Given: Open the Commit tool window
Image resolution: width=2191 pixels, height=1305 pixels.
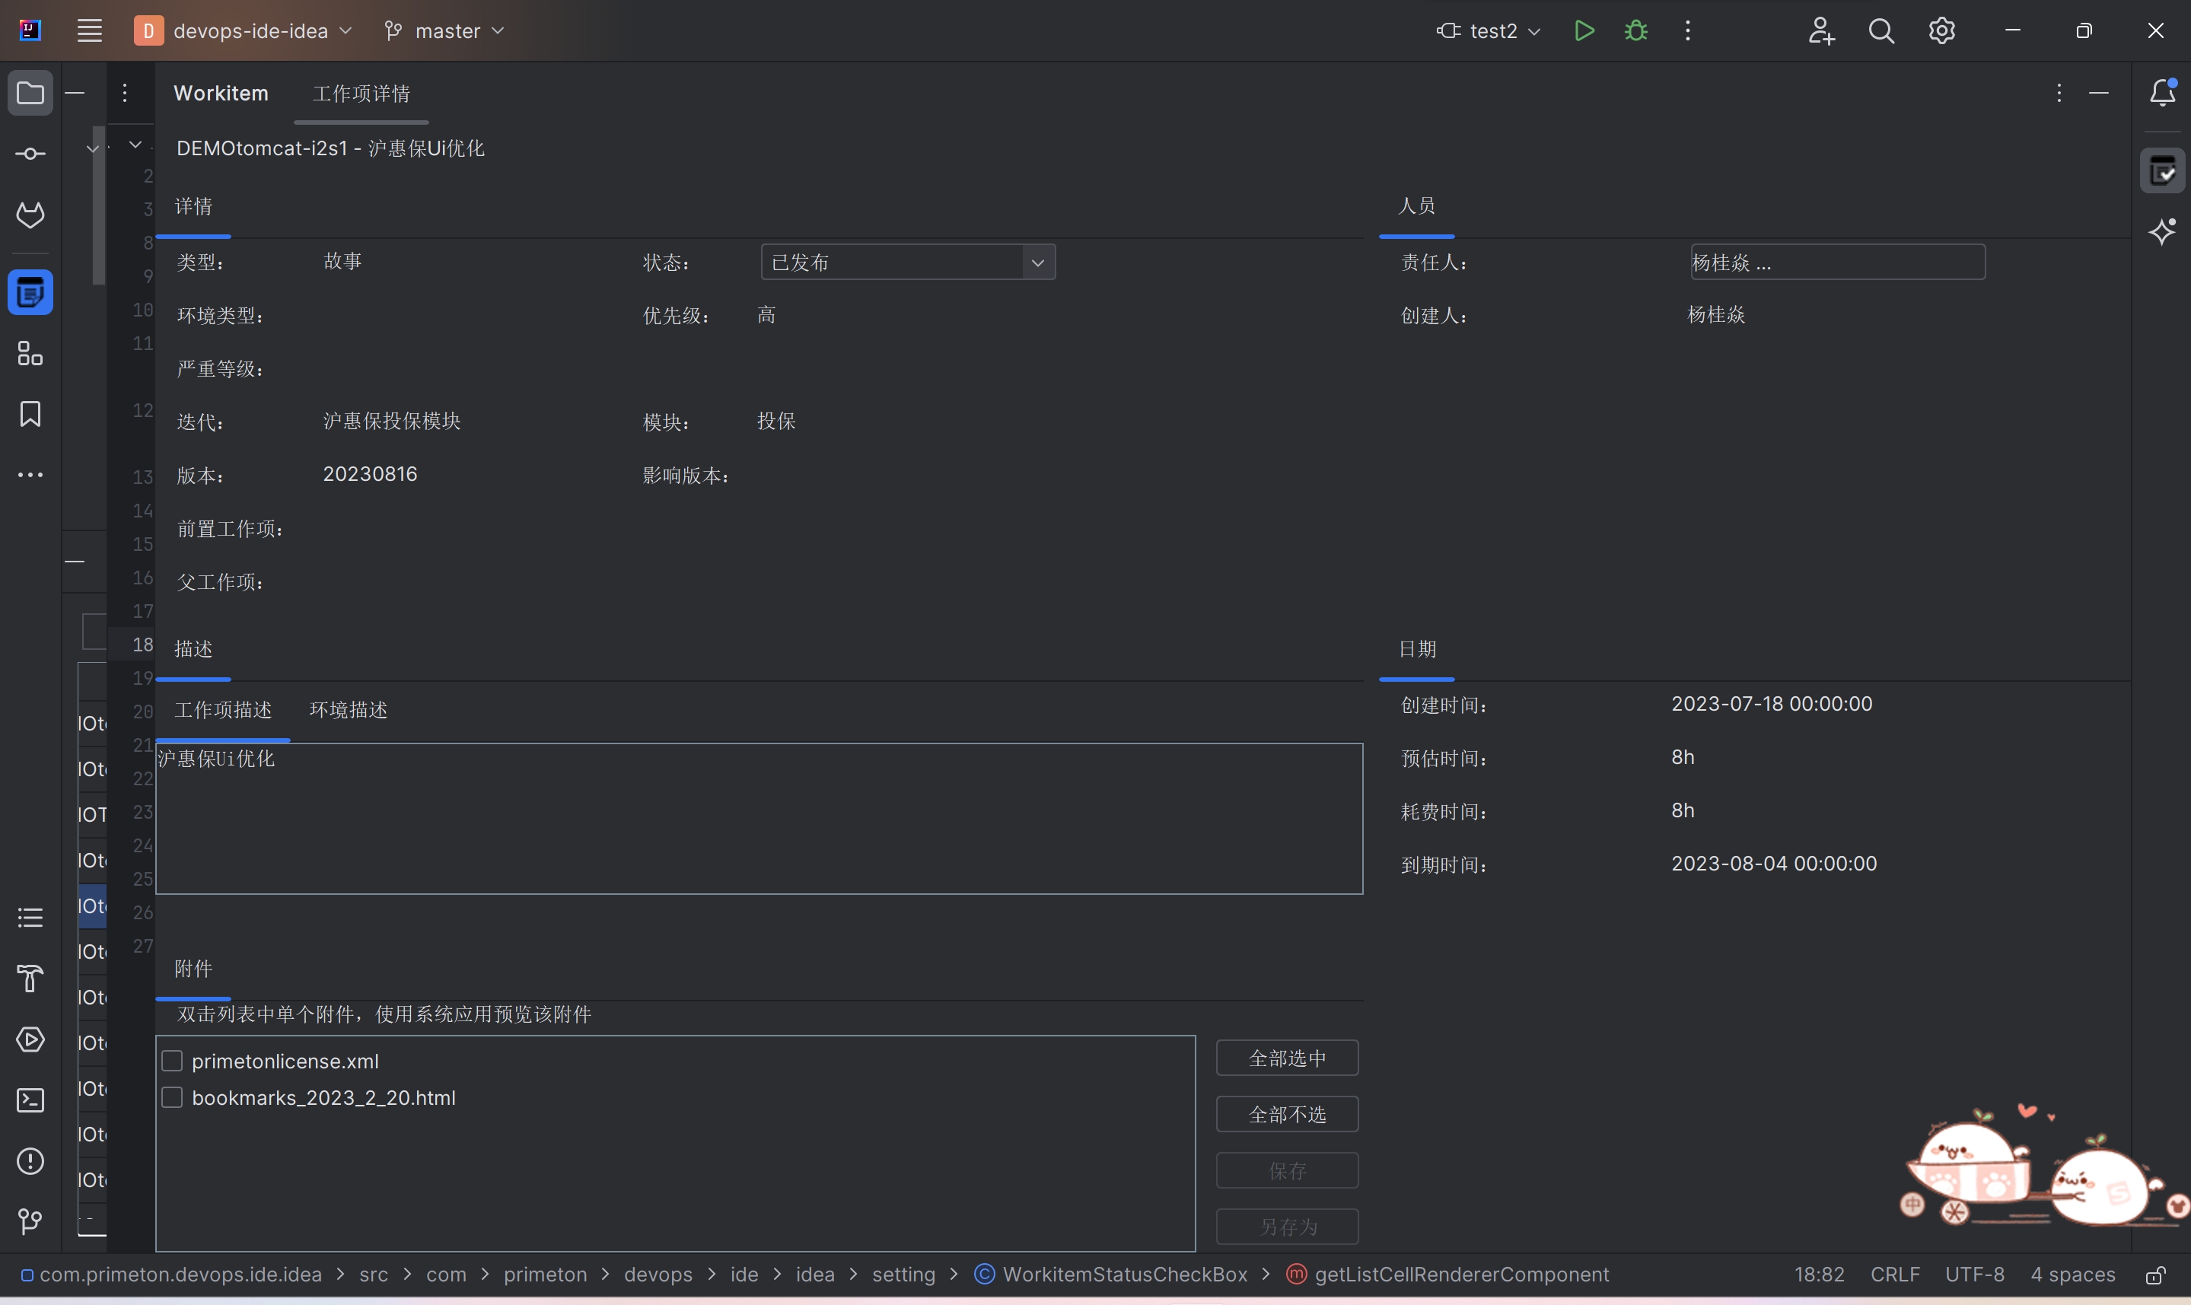Looking at the screenshot, I should [30, 152].
